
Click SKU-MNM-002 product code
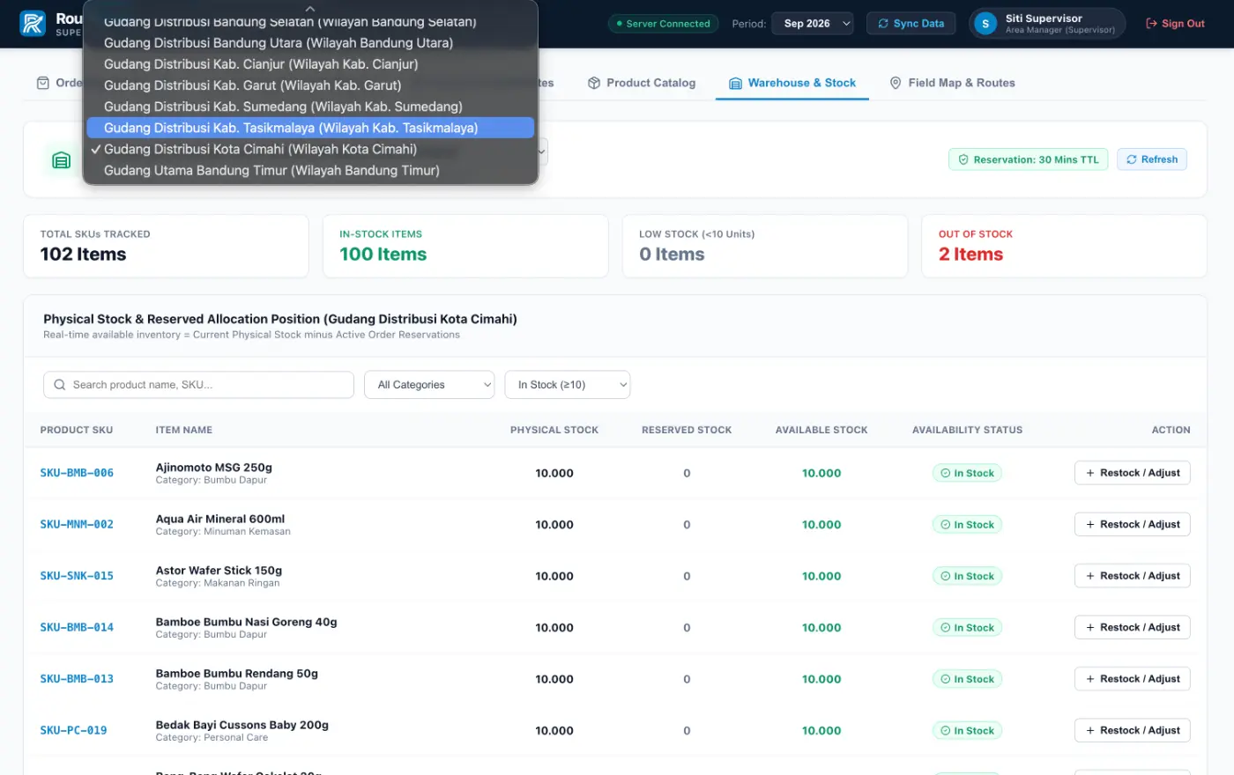click(x=77, y=524)
